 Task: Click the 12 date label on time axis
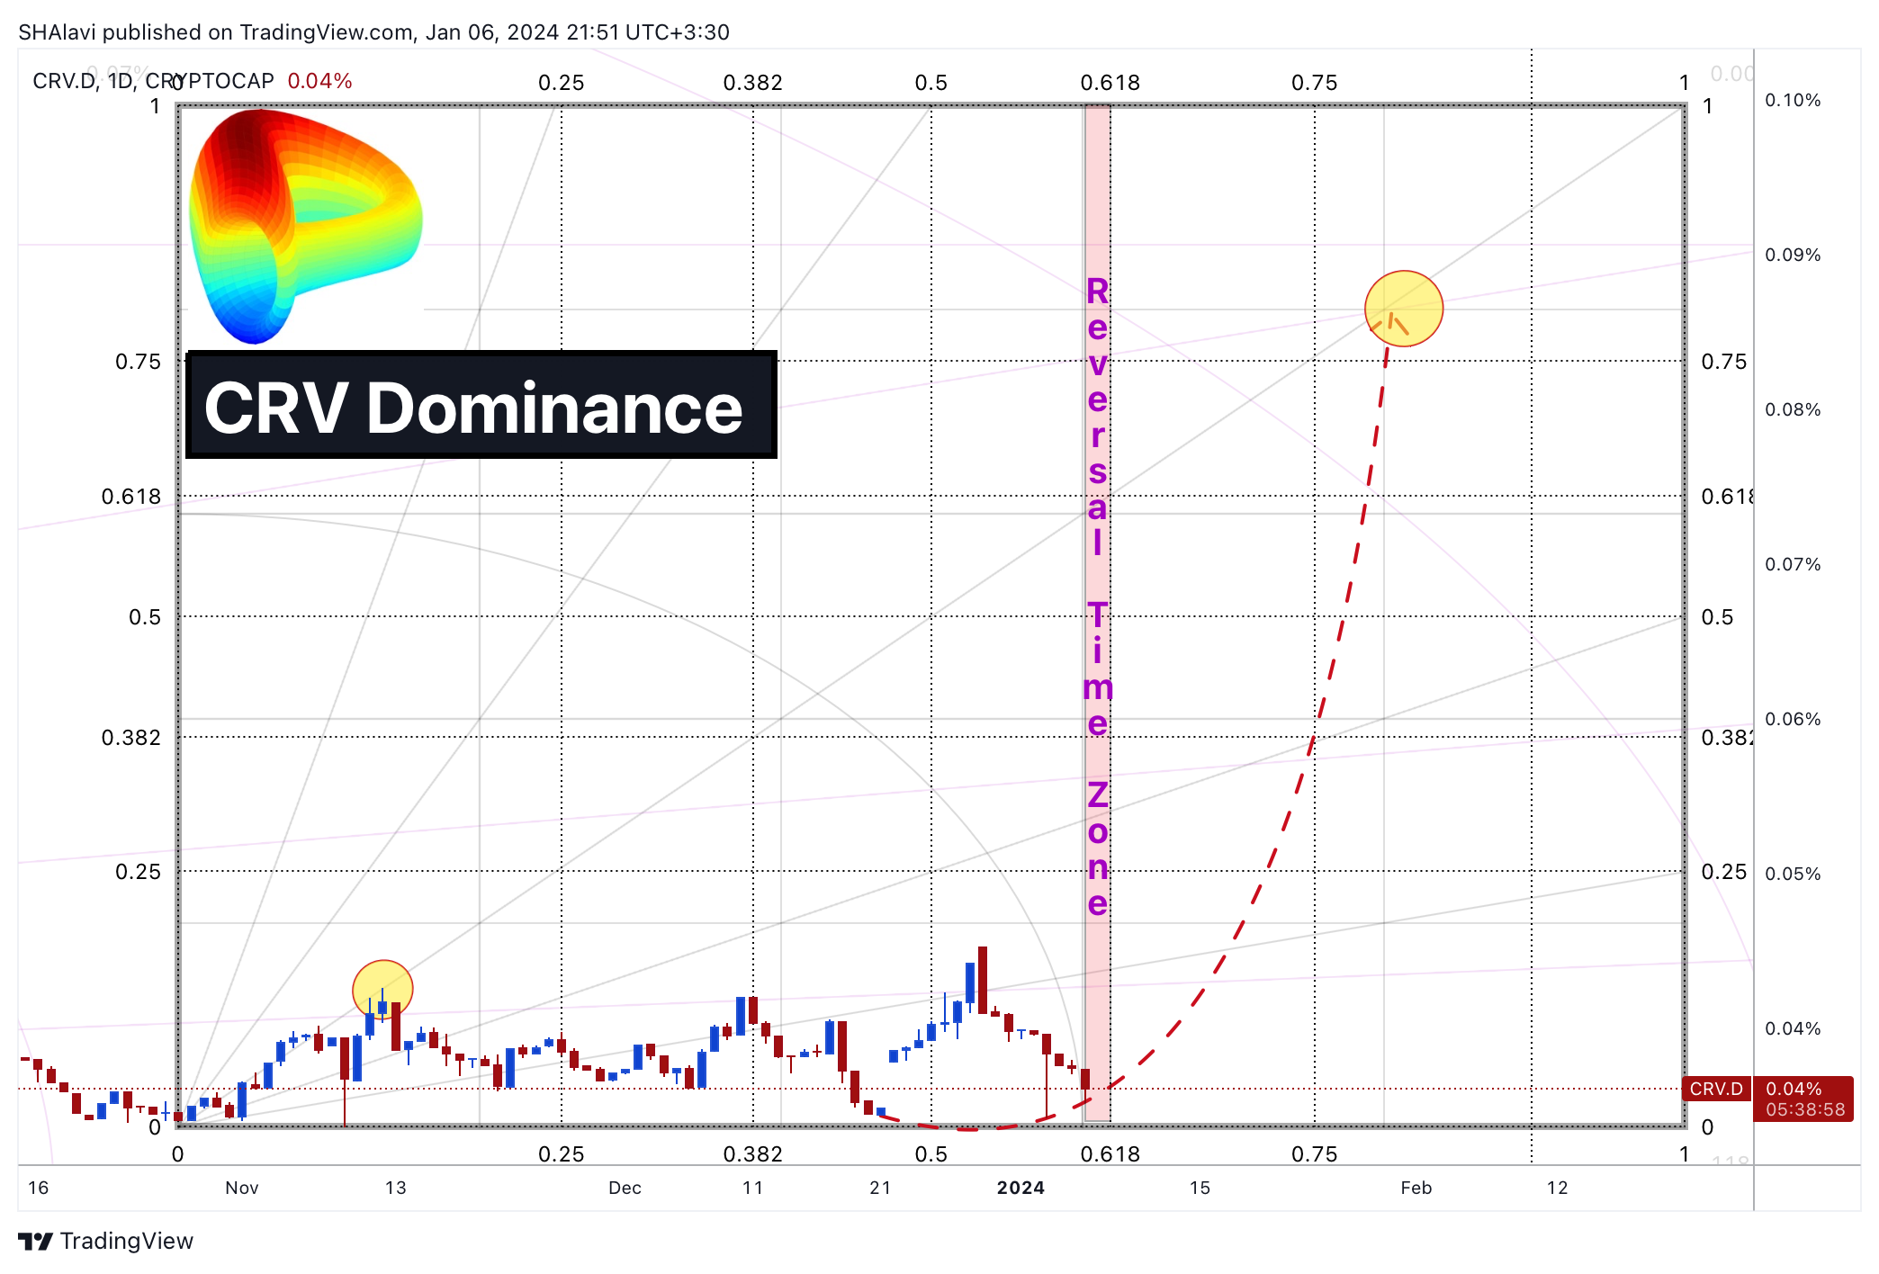[1558, 1188]
